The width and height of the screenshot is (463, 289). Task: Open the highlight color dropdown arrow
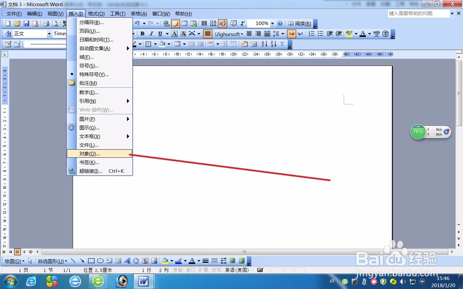pyautogui.click(x=356, y=34)
